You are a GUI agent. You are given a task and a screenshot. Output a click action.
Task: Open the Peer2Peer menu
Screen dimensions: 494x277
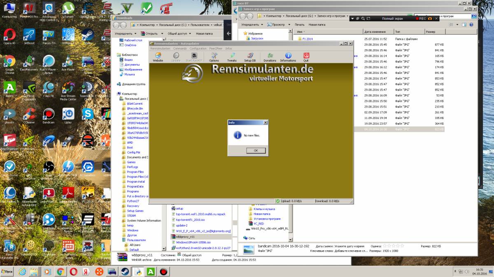(216, 48)
